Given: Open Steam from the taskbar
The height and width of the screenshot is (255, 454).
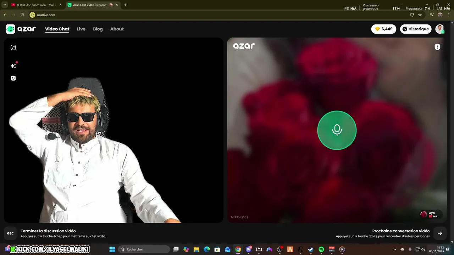Looking at the screenshot, I should (311, 249).
